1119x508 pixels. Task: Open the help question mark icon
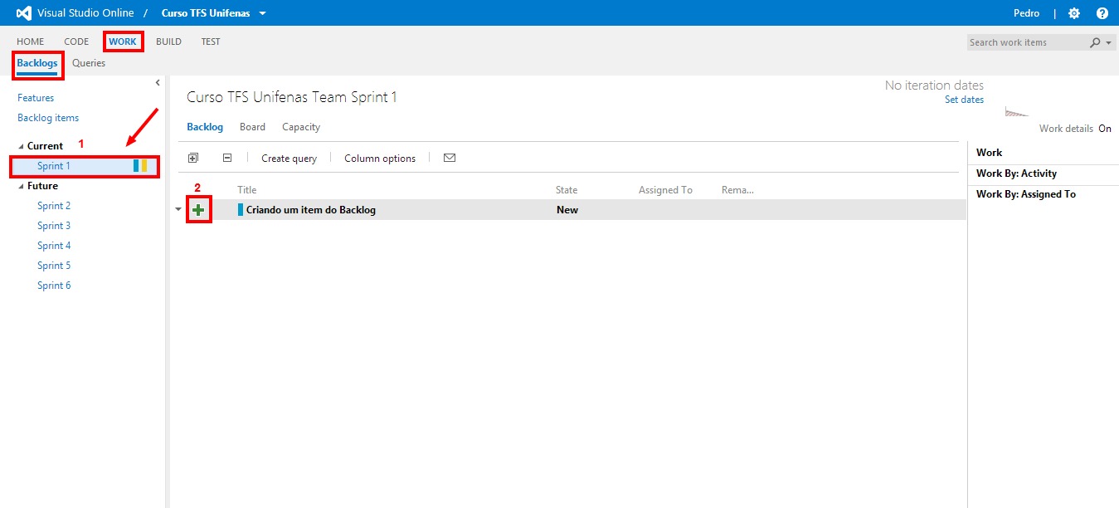[1102, 13]
